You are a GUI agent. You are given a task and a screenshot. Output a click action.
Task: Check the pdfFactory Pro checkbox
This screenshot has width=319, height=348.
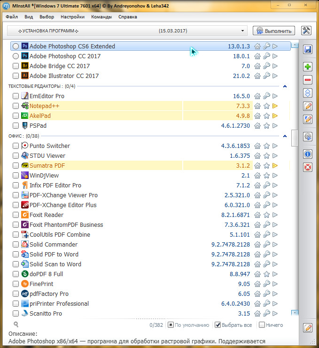pos(16,294)
